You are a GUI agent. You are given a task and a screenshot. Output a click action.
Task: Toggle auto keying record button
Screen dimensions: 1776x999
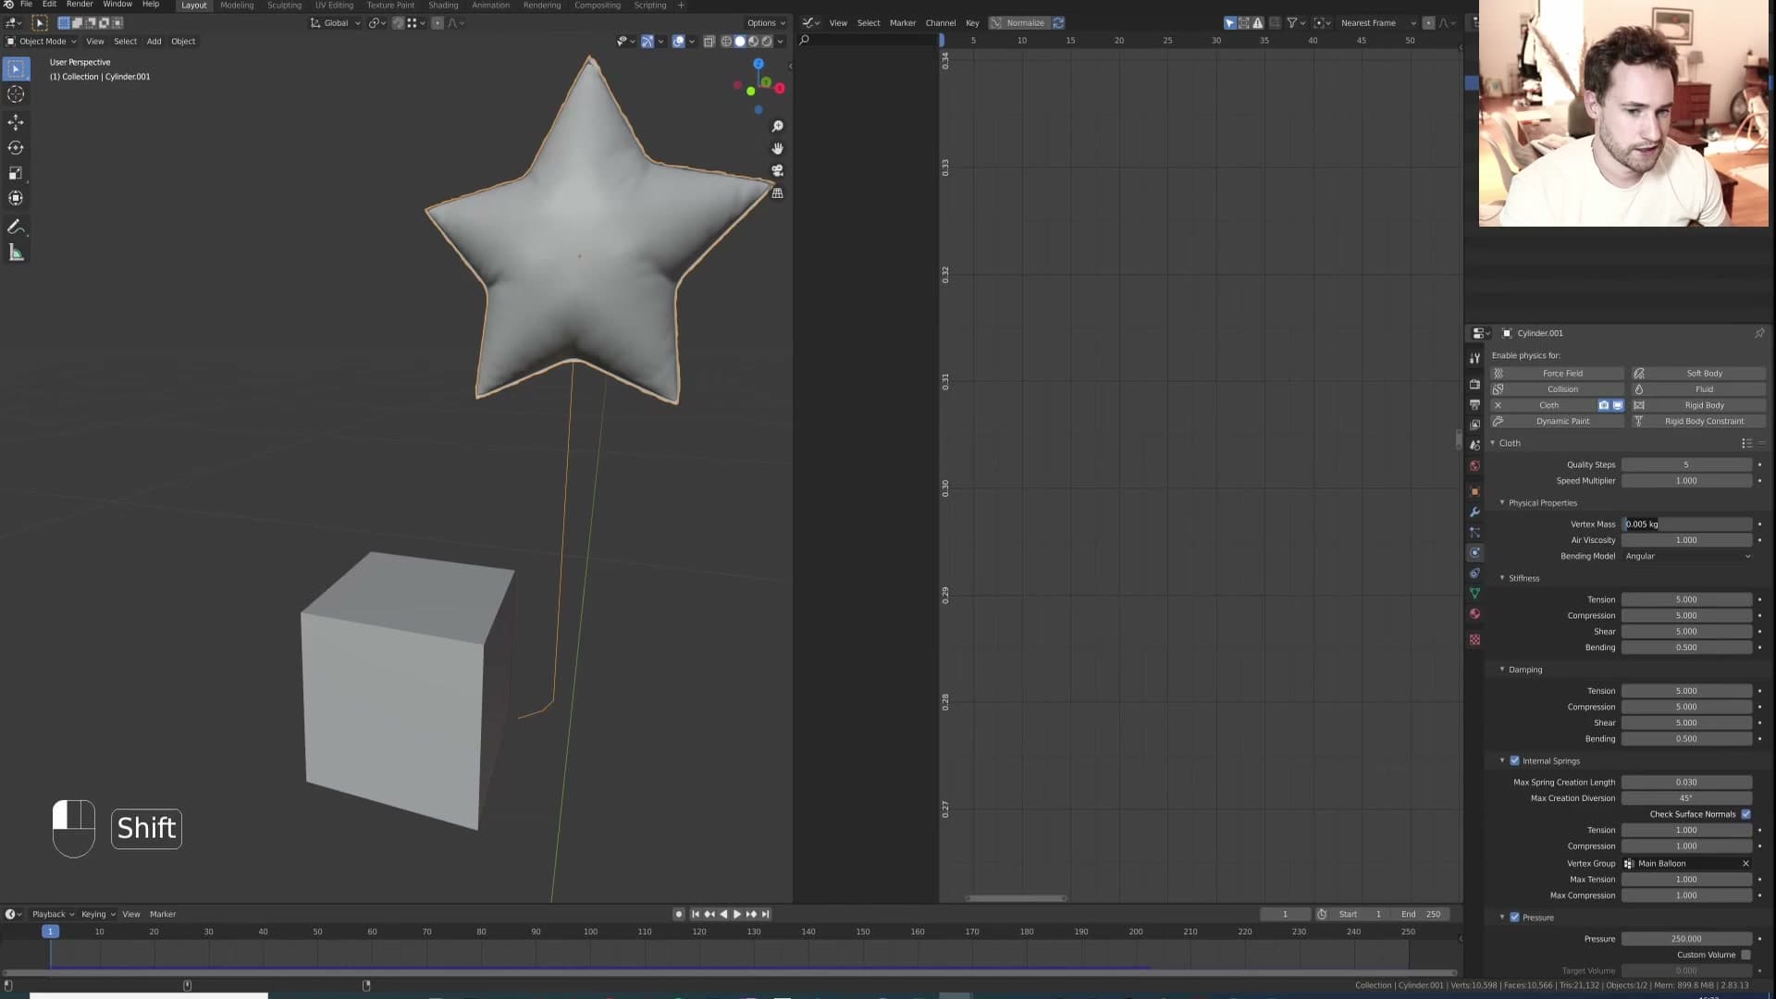[679, 914]
